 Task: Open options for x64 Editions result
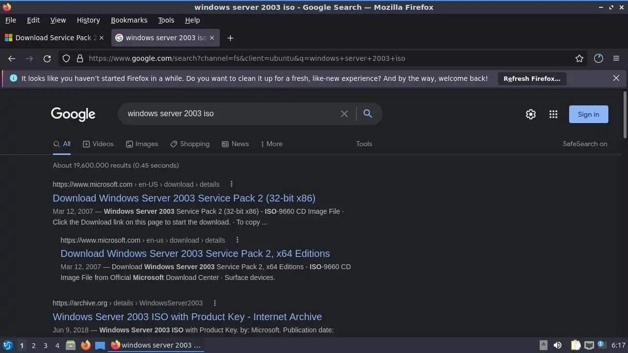tap(237, 240)
